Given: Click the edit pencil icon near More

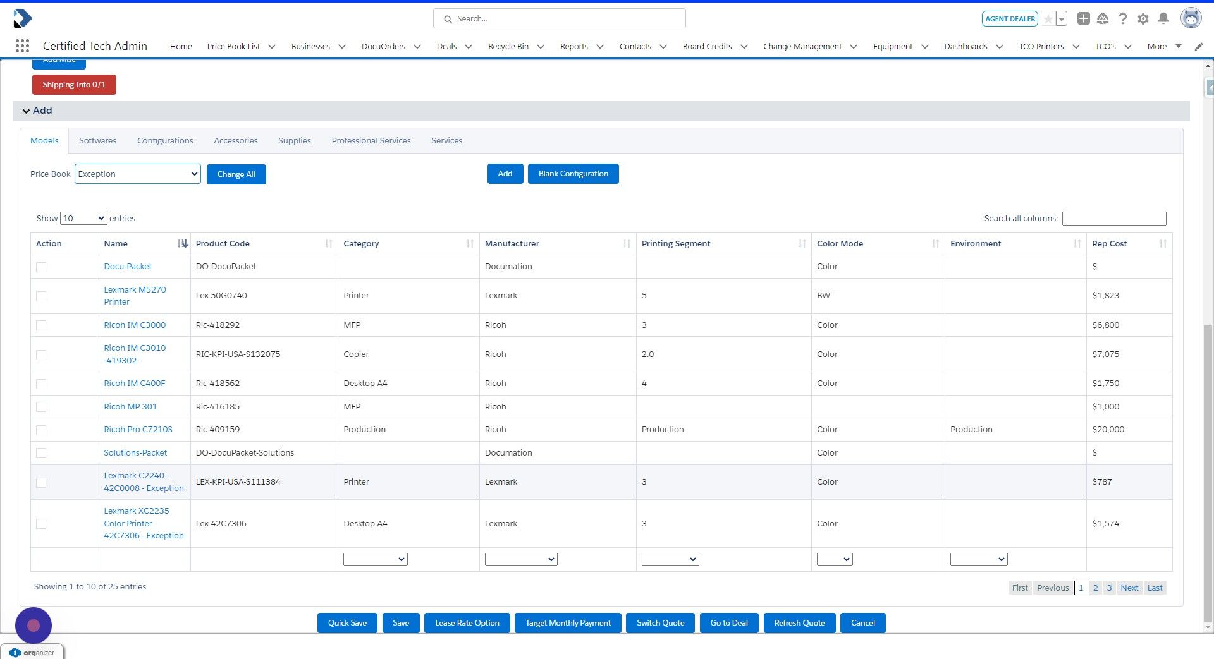Looking at the screenshot, I should pos(1198,45).
